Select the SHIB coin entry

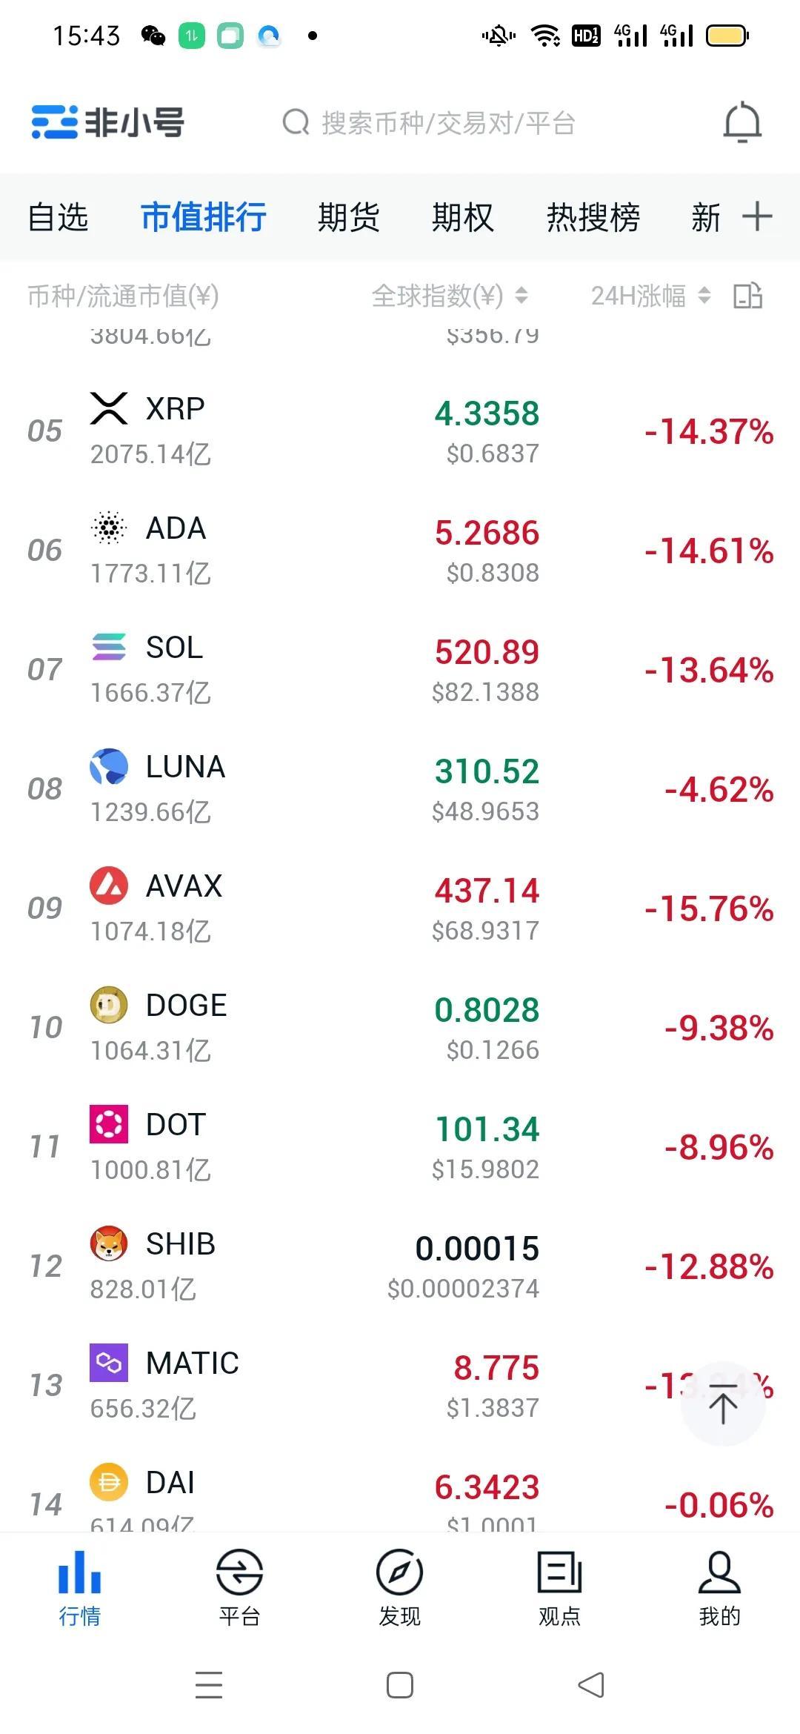[400, 1266]
